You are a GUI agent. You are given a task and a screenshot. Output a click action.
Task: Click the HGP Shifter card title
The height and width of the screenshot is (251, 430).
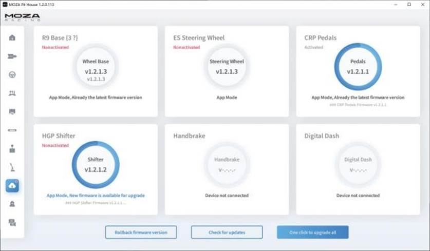click(59, 136)
